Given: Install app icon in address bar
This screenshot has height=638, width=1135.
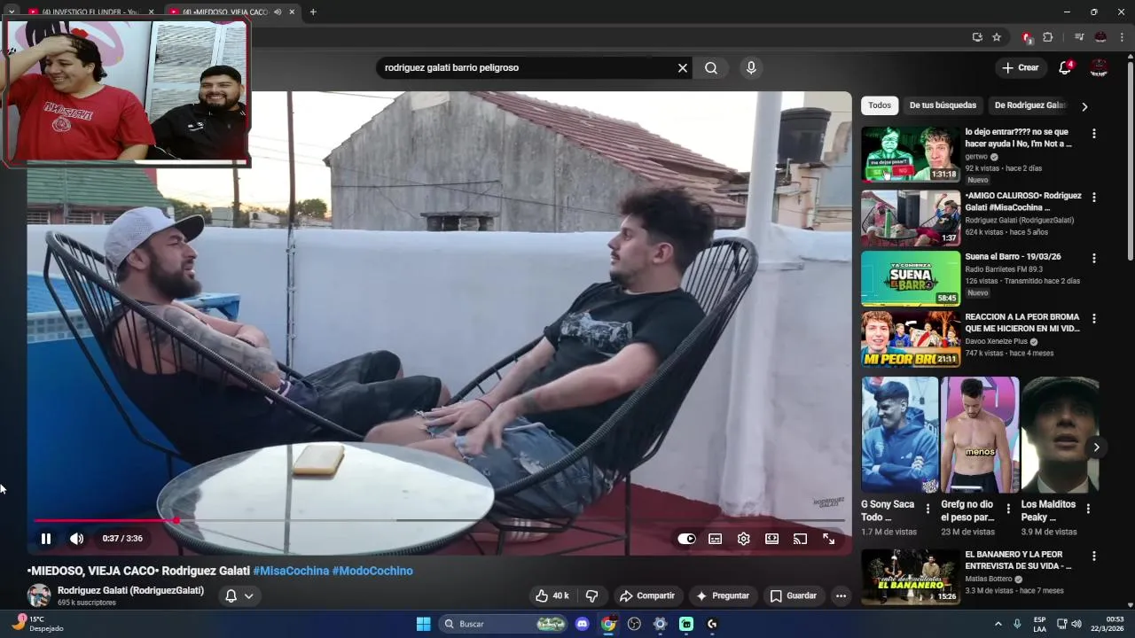Looking at the screenshot, I should (x=977, y=37).
